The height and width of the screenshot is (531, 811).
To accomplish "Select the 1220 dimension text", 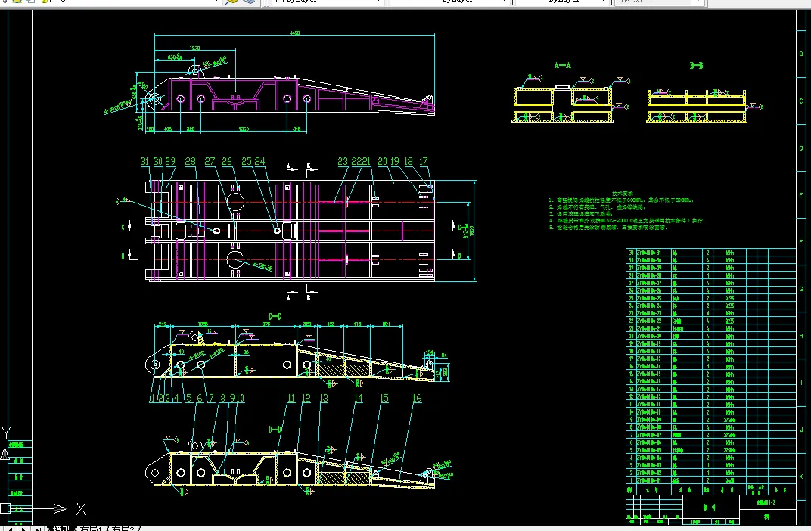I will [x=194, y=48].
